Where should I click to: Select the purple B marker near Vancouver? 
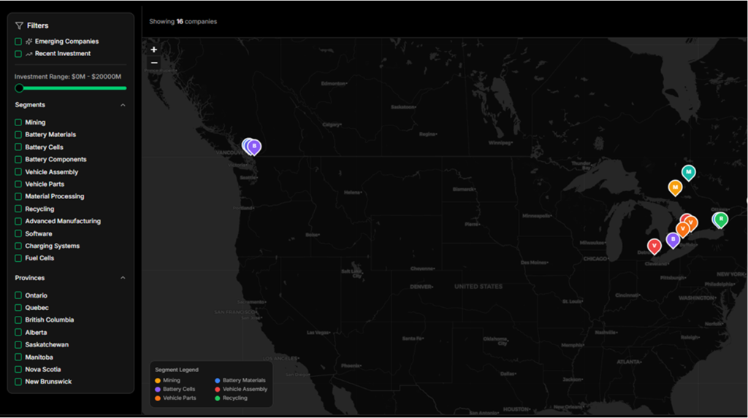pos(254,147)
